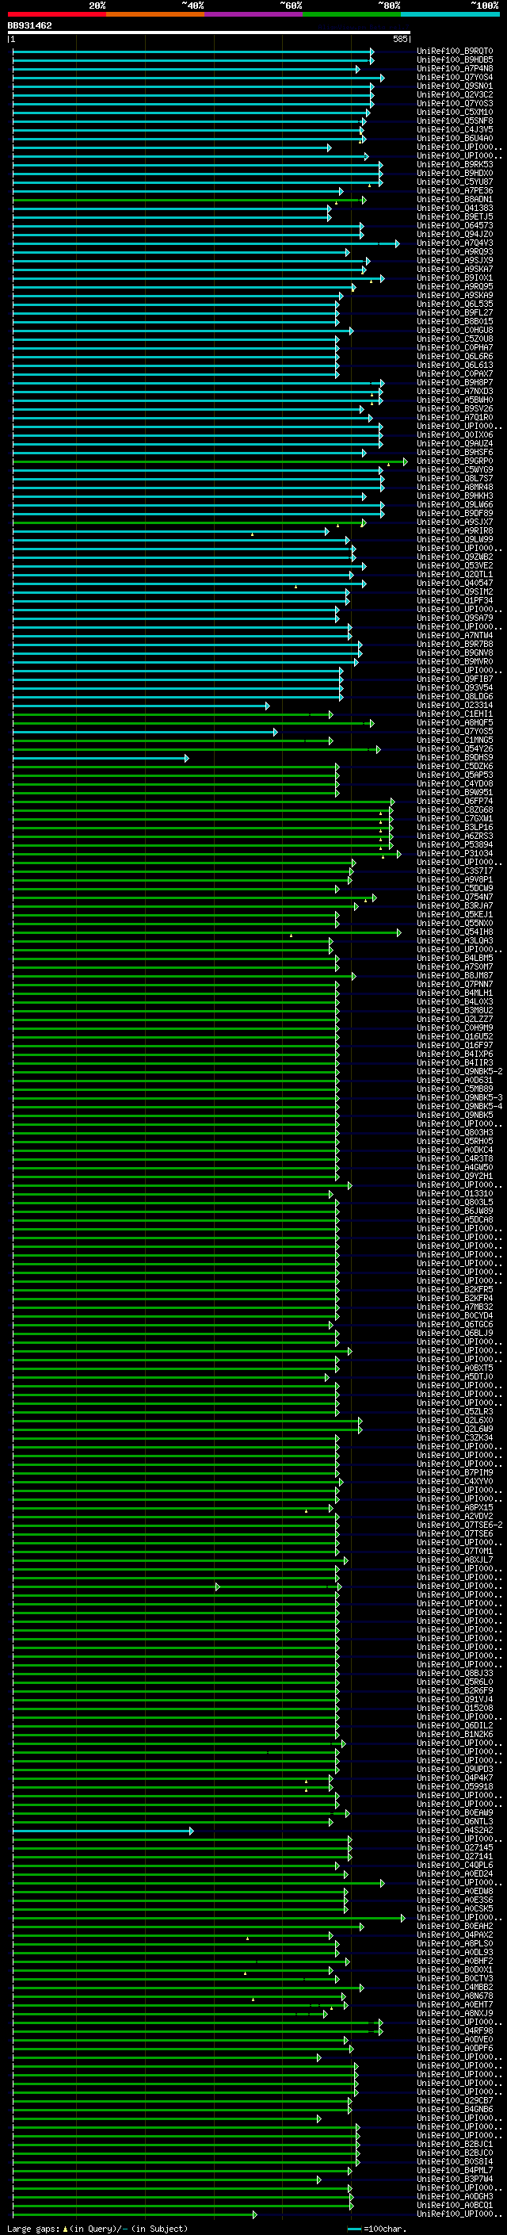The width and height of the screenshot is (507, 2235).
Task: Click the UniRef100_Q27145 label
Action: (x=455, y=1847)
